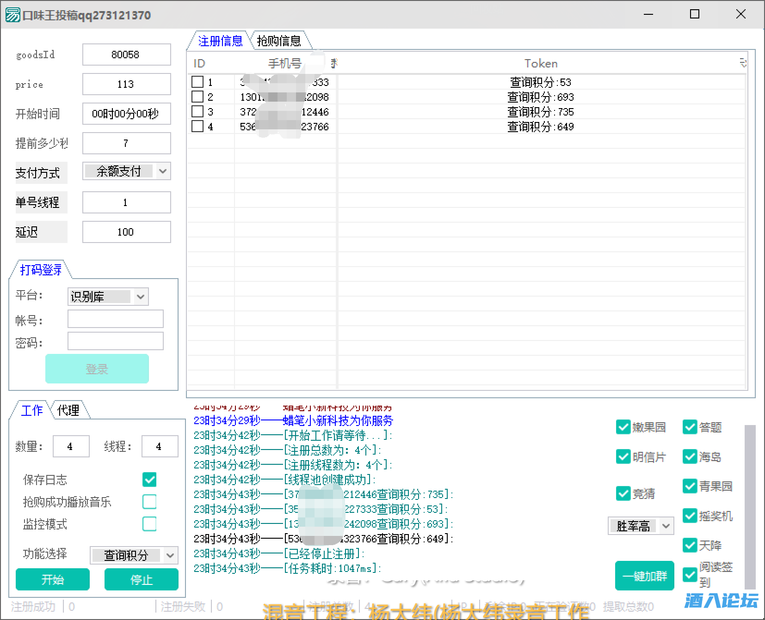This screenshot has height=620, width=765.
Task: Switch to the 代理 tab
Action: (68, 410)
